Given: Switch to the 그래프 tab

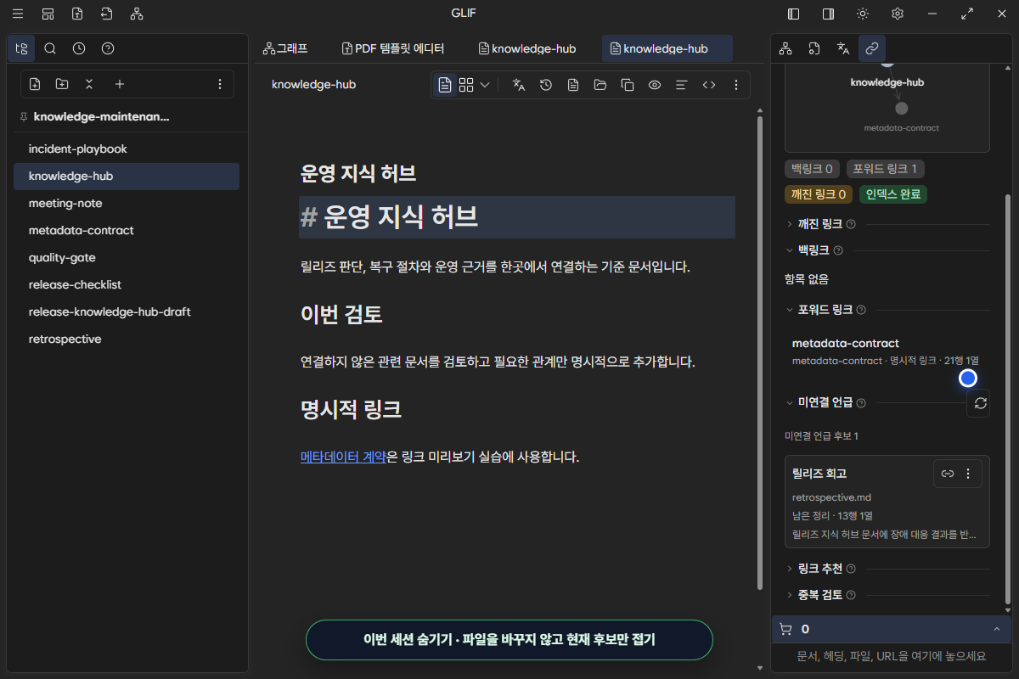Looking at the screenshot, I should [x=285, y=48].
